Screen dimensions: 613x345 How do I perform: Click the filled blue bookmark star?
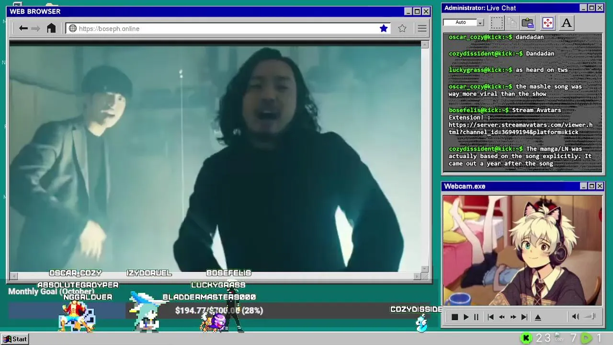384,29
